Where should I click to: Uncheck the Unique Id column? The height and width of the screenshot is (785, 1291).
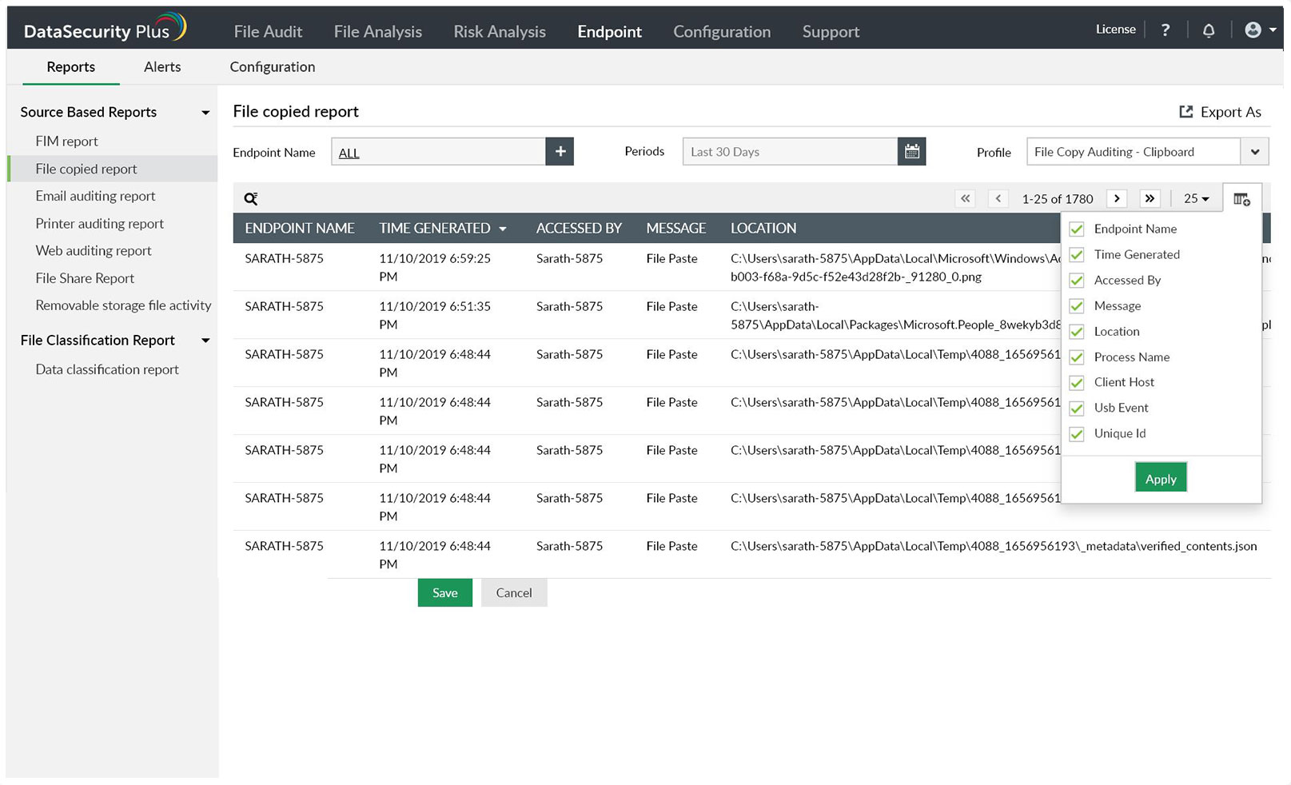[1077, 434]
